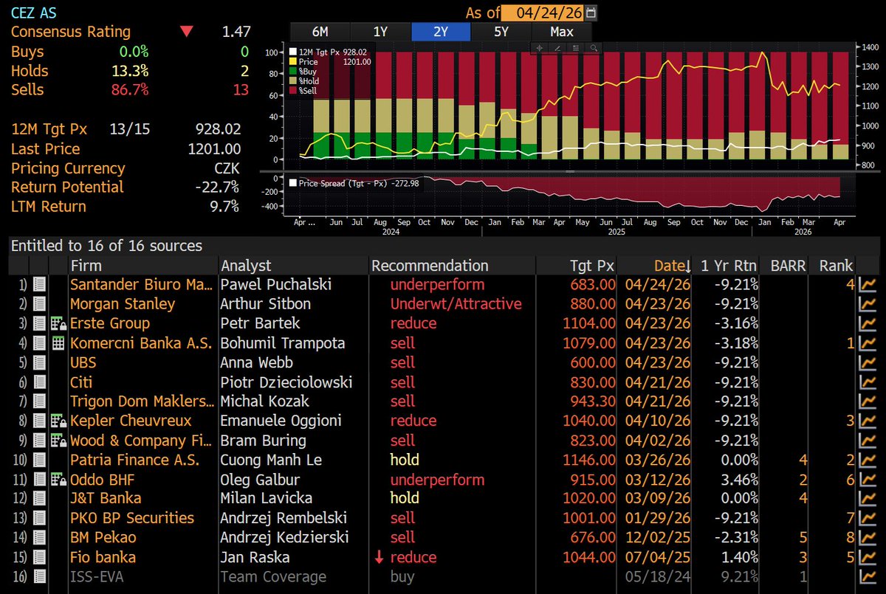Image resolution: width=886 pixels, height=594 pixels.
Task: Select the 683.00 target price cell
Action: click(591, 284)
